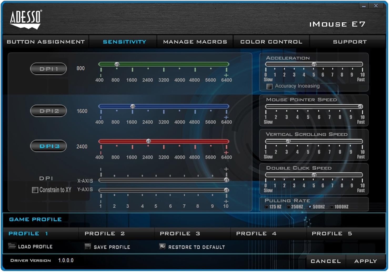Click the Save Profile disk icon
Screen dimensions: 389x272
(x=88, y=246)
